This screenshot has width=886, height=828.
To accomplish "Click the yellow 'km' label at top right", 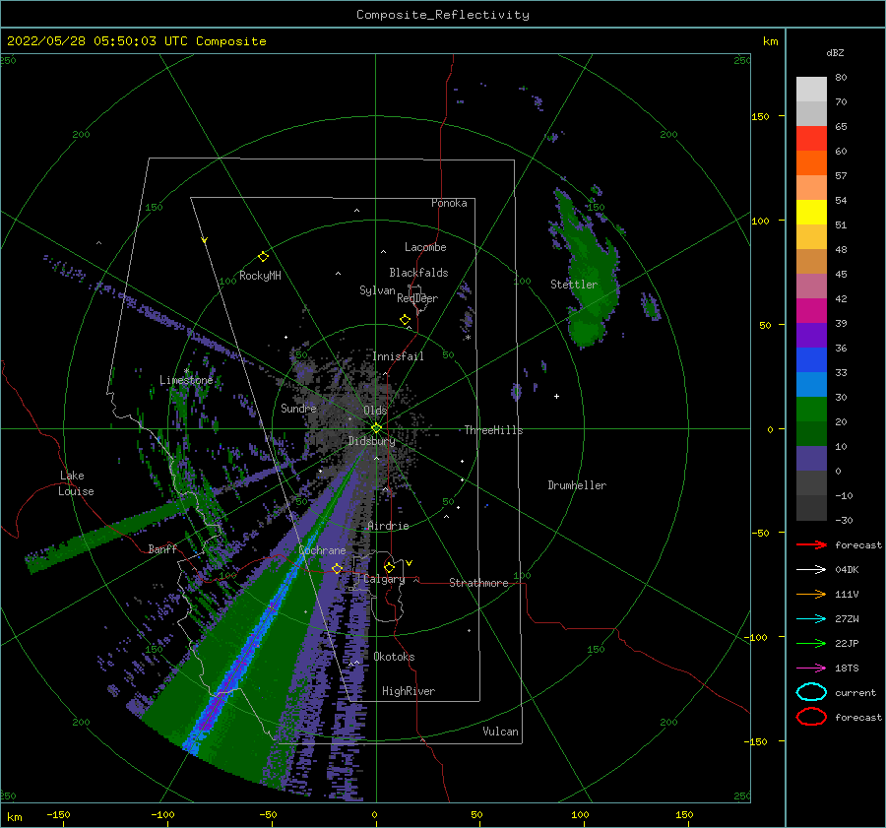I will click(x=770, y=41).
